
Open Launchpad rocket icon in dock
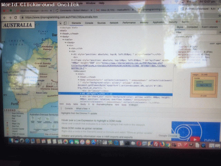22,141
